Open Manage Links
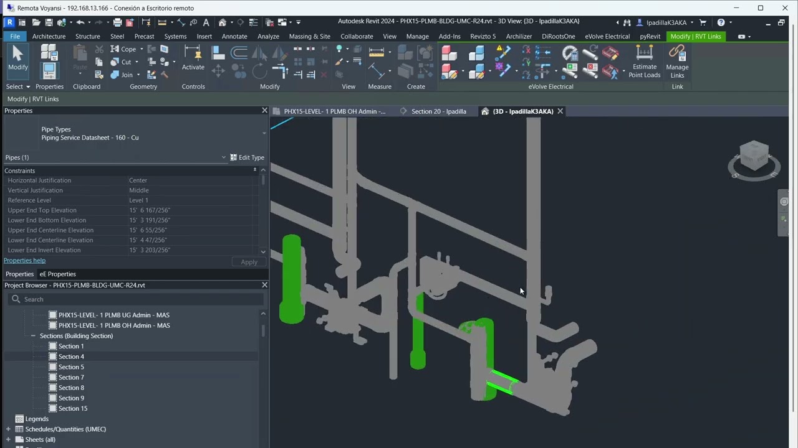 (677, 61)
